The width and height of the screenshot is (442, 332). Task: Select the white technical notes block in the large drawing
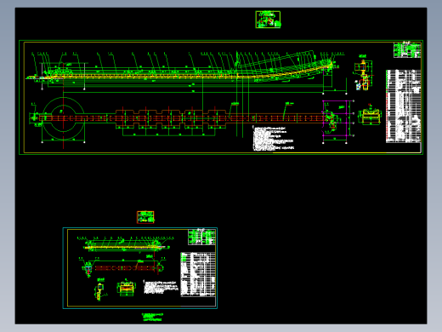(274, 138)
